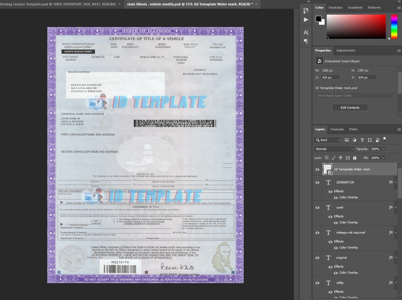Open the Actions panel play icon
Image resolution: width=402 pixels, height=300 pixels.
click(306, 20)
